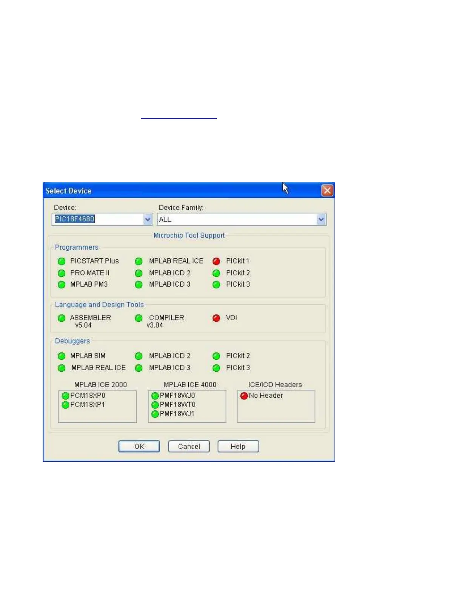The width and height of the screenshot is (462, 599).
Task: Open the Device dropdown arrow
Action: click(x=148, y=219)
